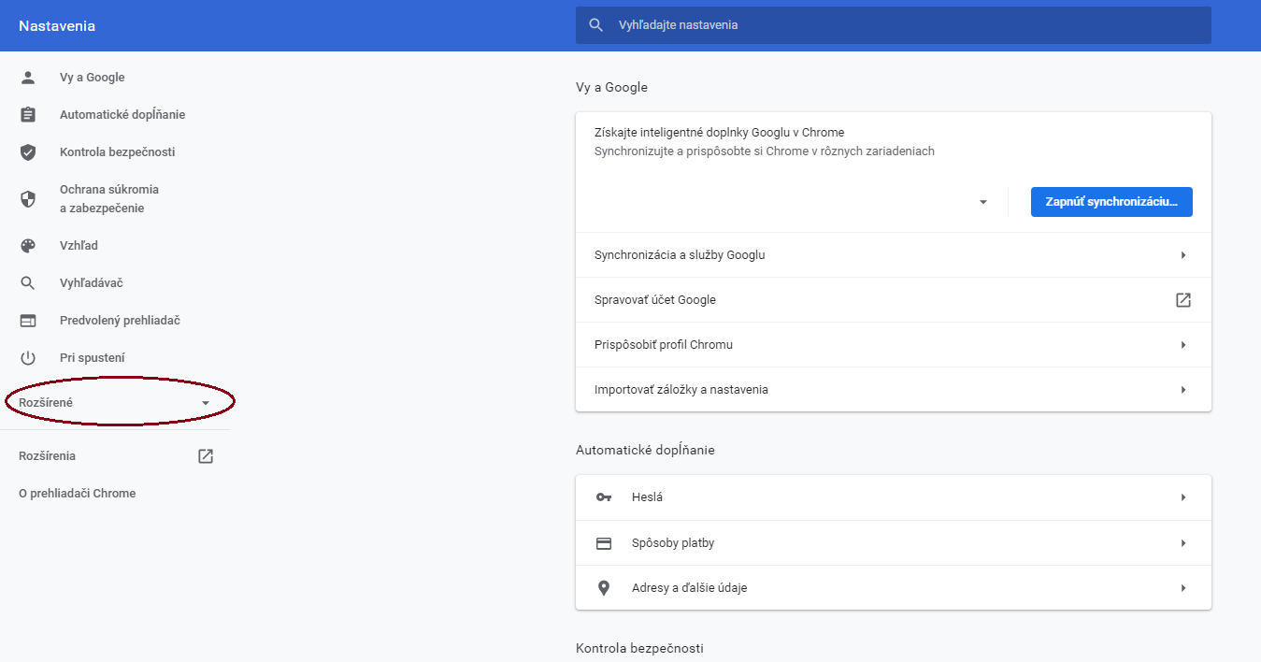Open the Heslá settings row
Viewport: 1261px width, 662px height.
(x=894, y=497)
